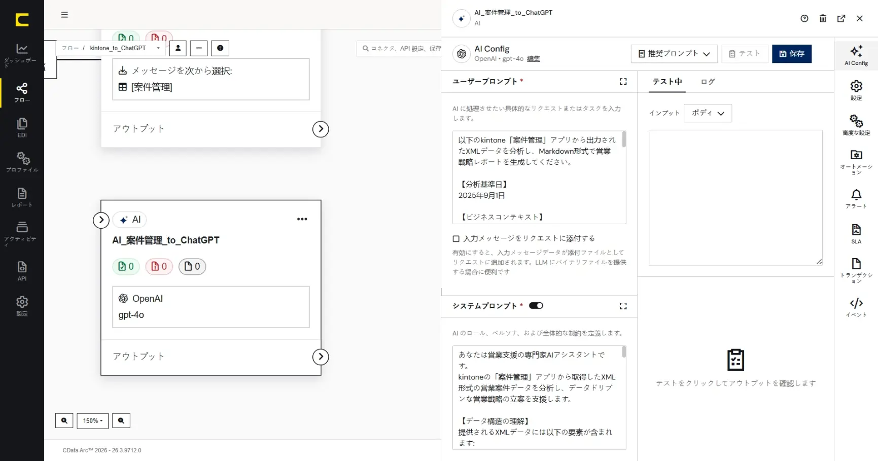The width and height of the screenshot is (878, 461).
Task: Open the connector Settings tab on right
Action: click(x=856, y=90)
